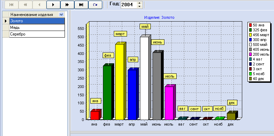
Task: Click the y-axis value 250
Action: tap(81, 78)
